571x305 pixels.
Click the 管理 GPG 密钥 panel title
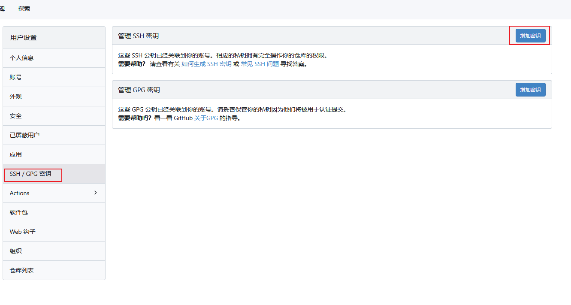(139, 90)
